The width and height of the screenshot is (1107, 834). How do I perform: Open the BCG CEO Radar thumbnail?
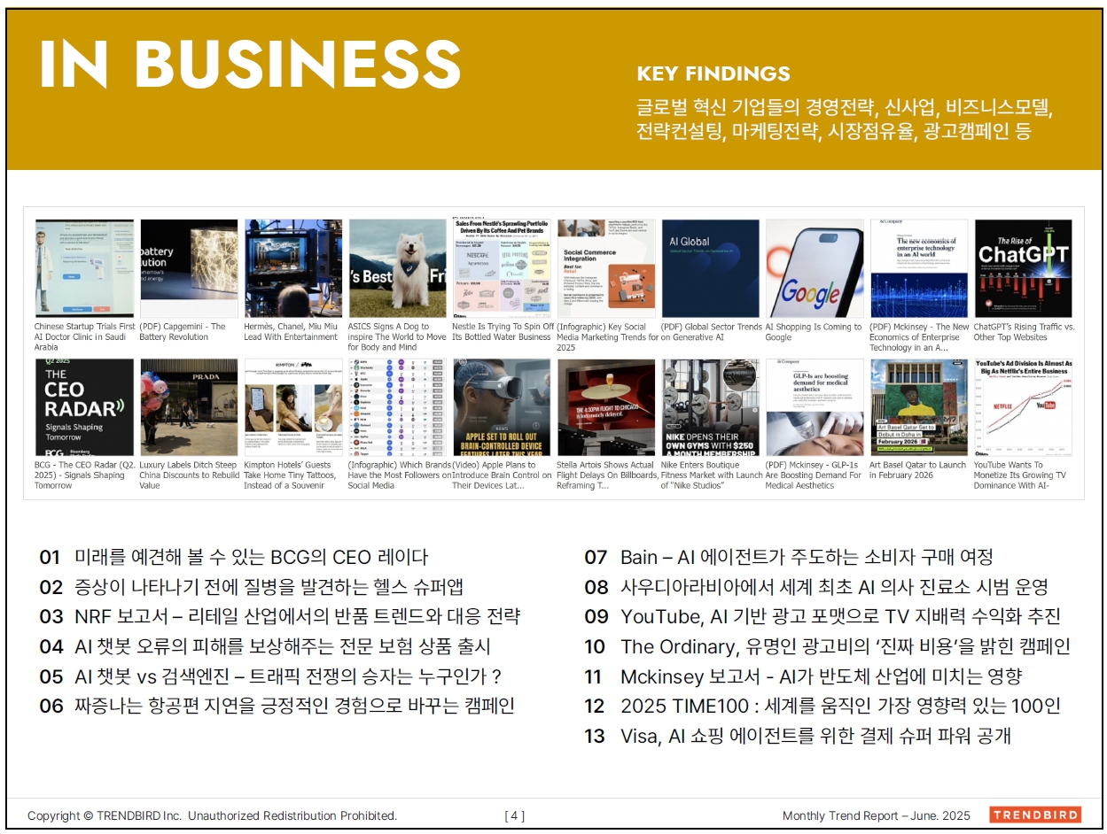click(84, 407)
